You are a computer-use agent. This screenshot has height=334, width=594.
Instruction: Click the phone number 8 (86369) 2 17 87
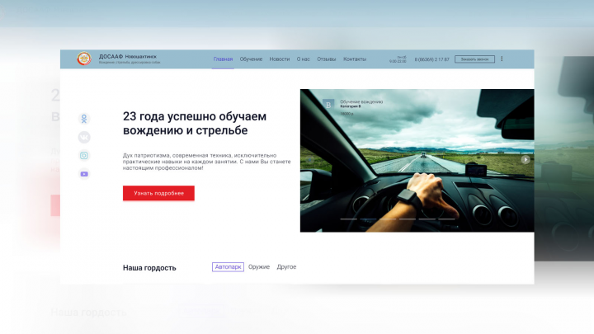pos(431,59)
